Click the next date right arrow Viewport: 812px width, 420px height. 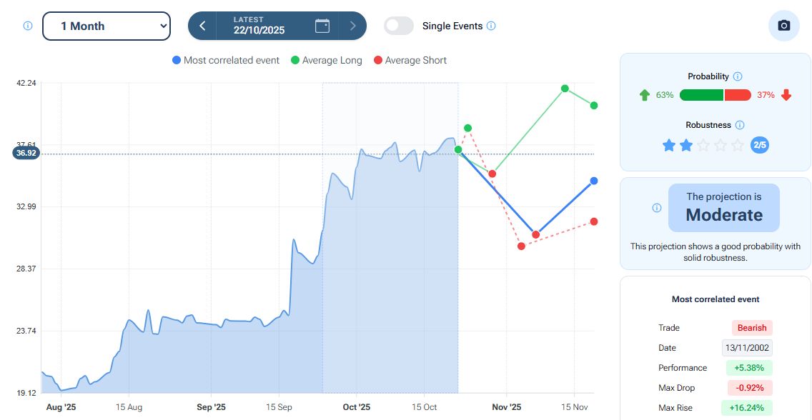352,26
